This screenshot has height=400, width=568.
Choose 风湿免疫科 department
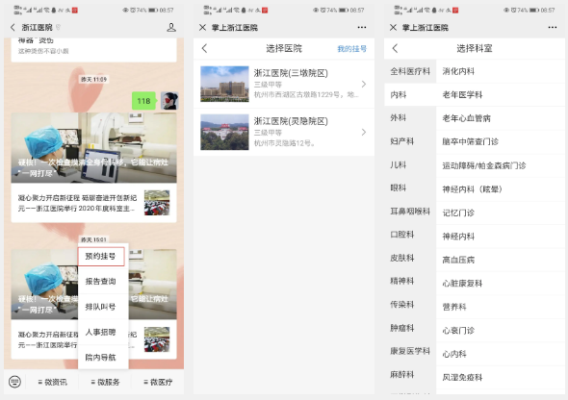pyautogui.click(x=501, y=377)
